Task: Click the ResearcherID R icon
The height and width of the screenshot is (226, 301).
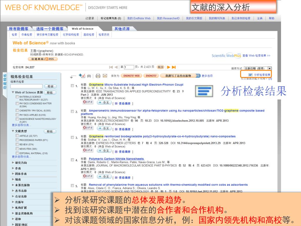Action: [x=198, y=76]
